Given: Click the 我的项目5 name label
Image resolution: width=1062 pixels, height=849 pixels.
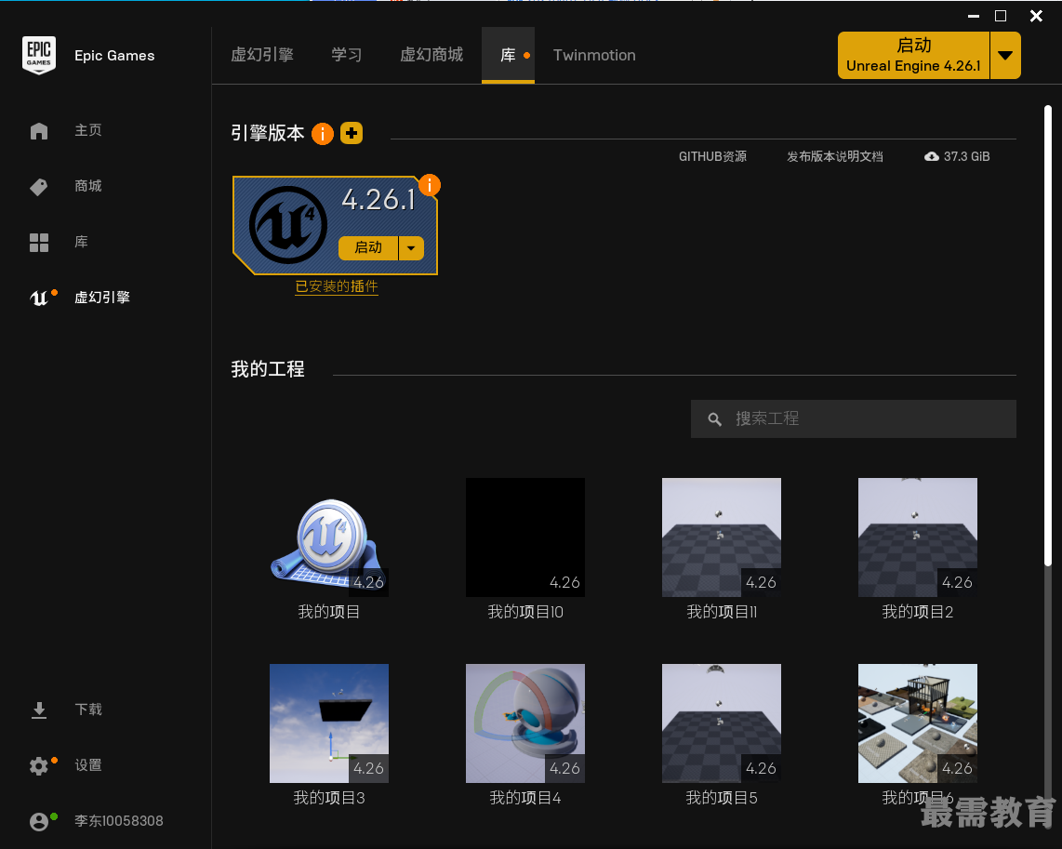Looking at the screenshot, I should (722, 798).
